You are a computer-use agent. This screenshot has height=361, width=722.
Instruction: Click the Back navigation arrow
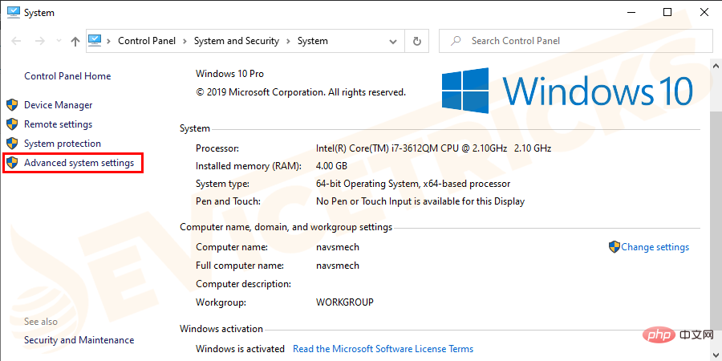pos(17,41)
